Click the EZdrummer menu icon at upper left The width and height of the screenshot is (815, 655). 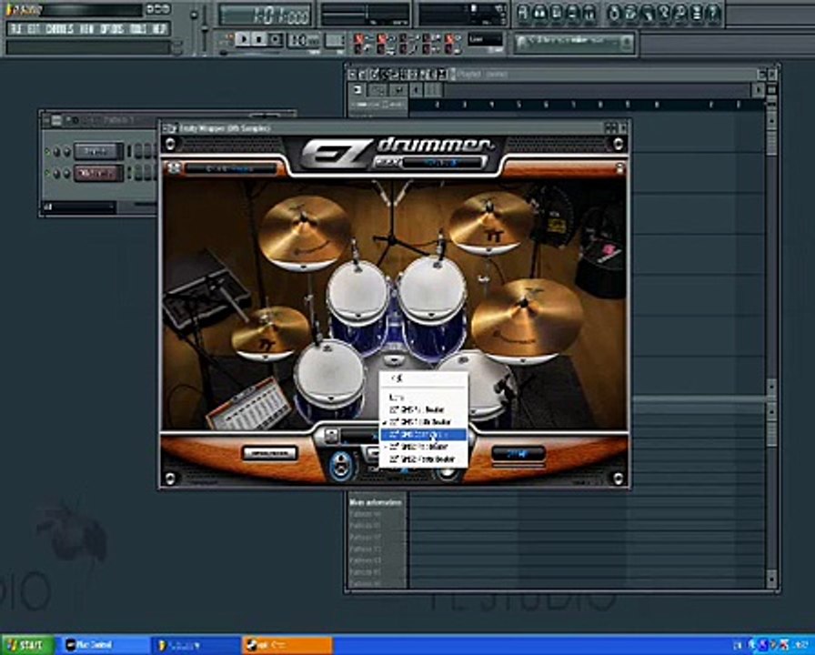click(174, 168)
